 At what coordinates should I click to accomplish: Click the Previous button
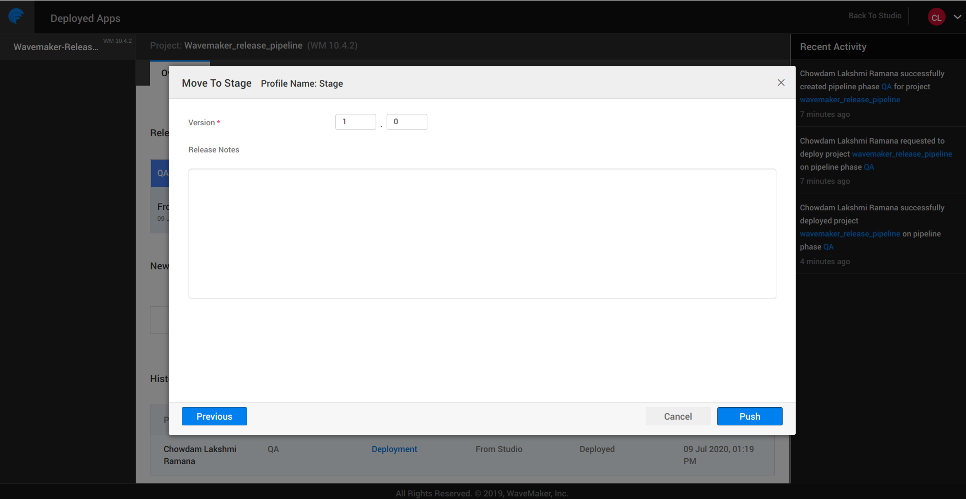tap(214, 416)
